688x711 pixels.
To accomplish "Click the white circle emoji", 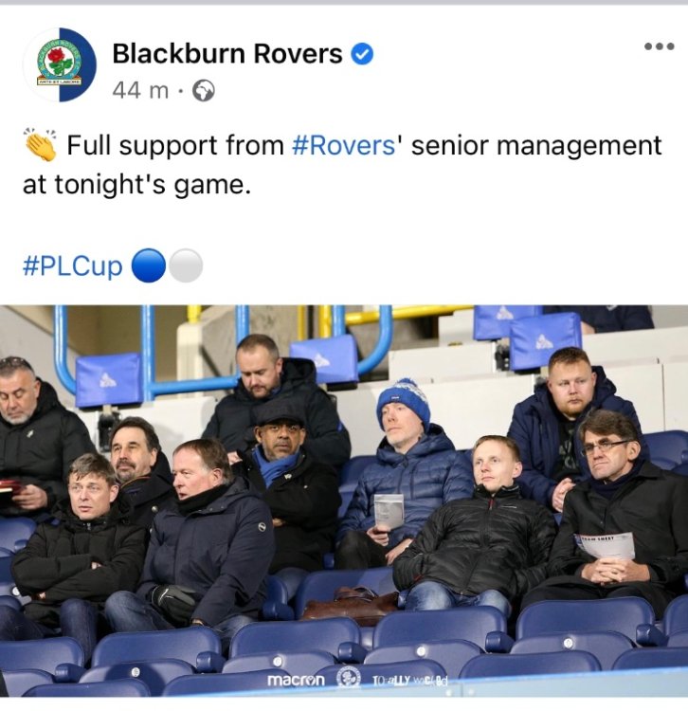I will 186,265.
